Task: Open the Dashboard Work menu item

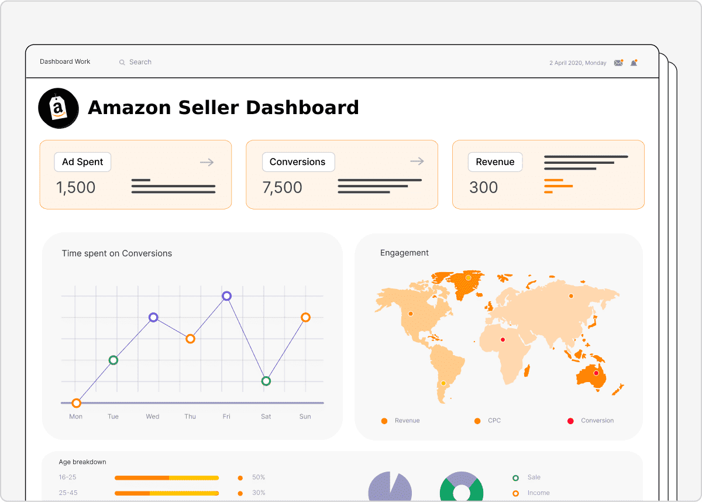Action: pos(65,61)
